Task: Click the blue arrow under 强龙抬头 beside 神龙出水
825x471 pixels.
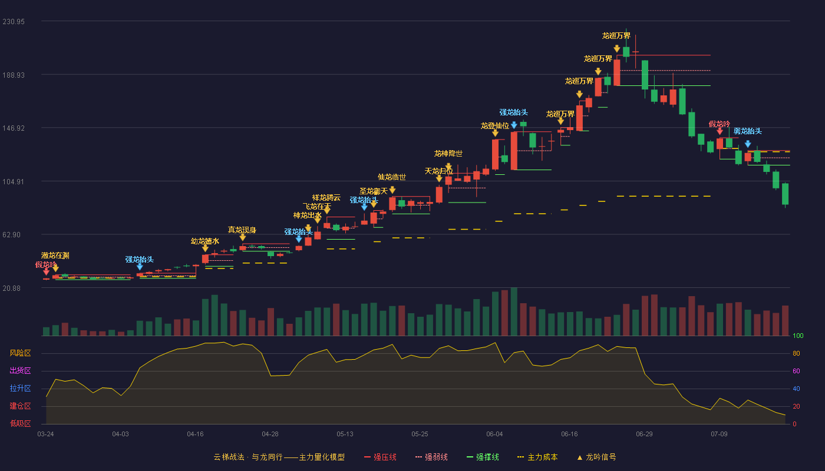Action: coord(299,239)
